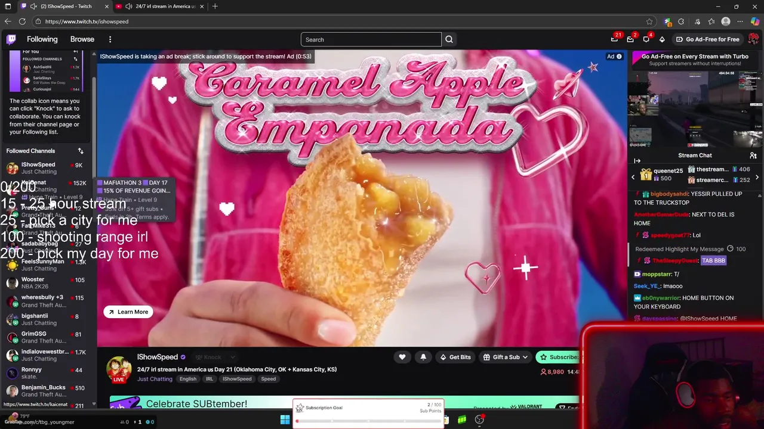Expand the Knock dropdown arrow
Screen dimensions: 764x429
(233, 357)
